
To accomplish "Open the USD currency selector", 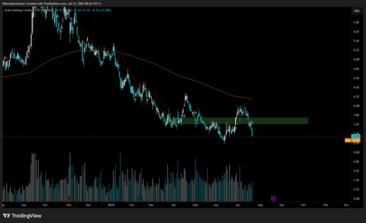I will click(357, 11).
